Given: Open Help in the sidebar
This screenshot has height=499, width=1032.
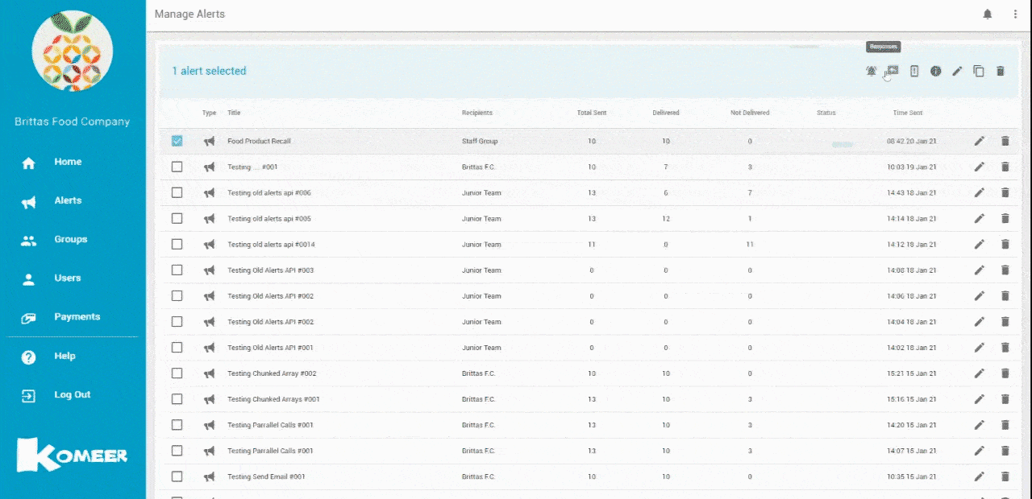Looking at the screenshot, I should click(64, 356).
